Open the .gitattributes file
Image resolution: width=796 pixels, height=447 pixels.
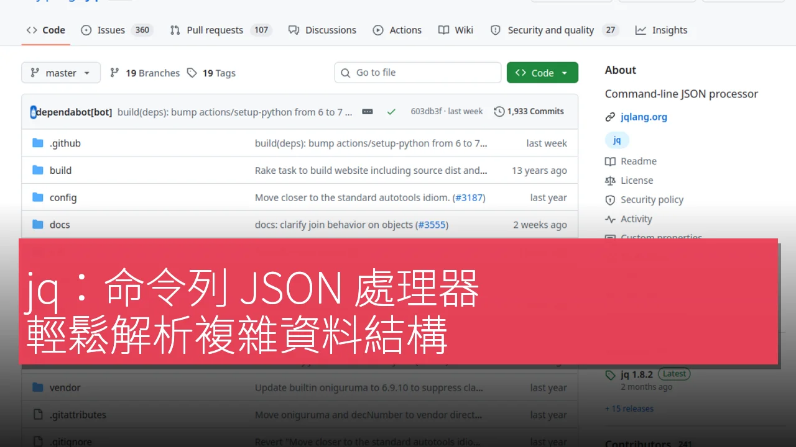tap(78, 415)
